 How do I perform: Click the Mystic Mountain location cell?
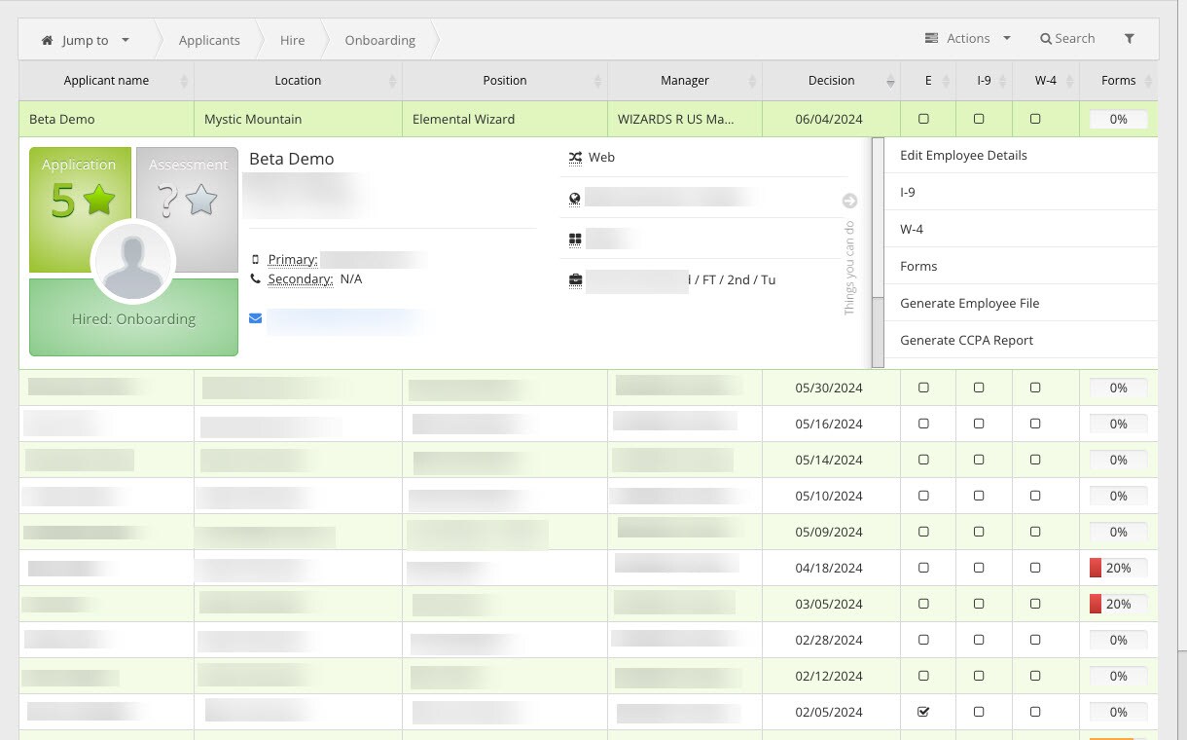tap(298, 119)
